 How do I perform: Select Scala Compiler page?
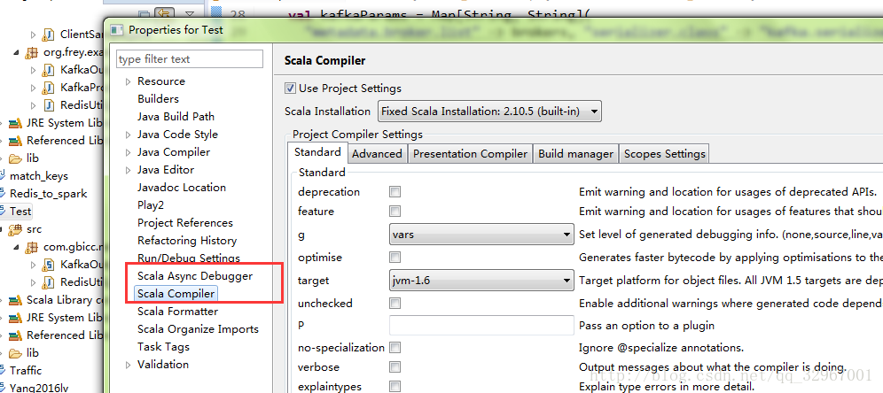(176, 294)
